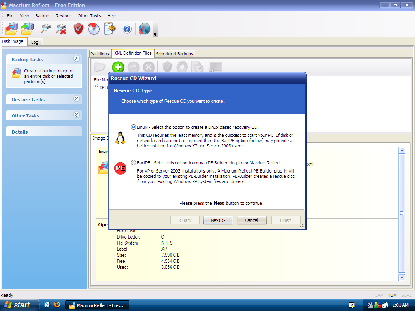This screenshot has width=415, height=311.
Task: Click the notepad with gear toolbar icon
Action: pos(109,29)
